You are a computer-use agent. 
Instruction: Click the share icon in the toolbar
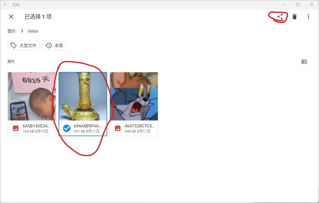click(280, 17)
